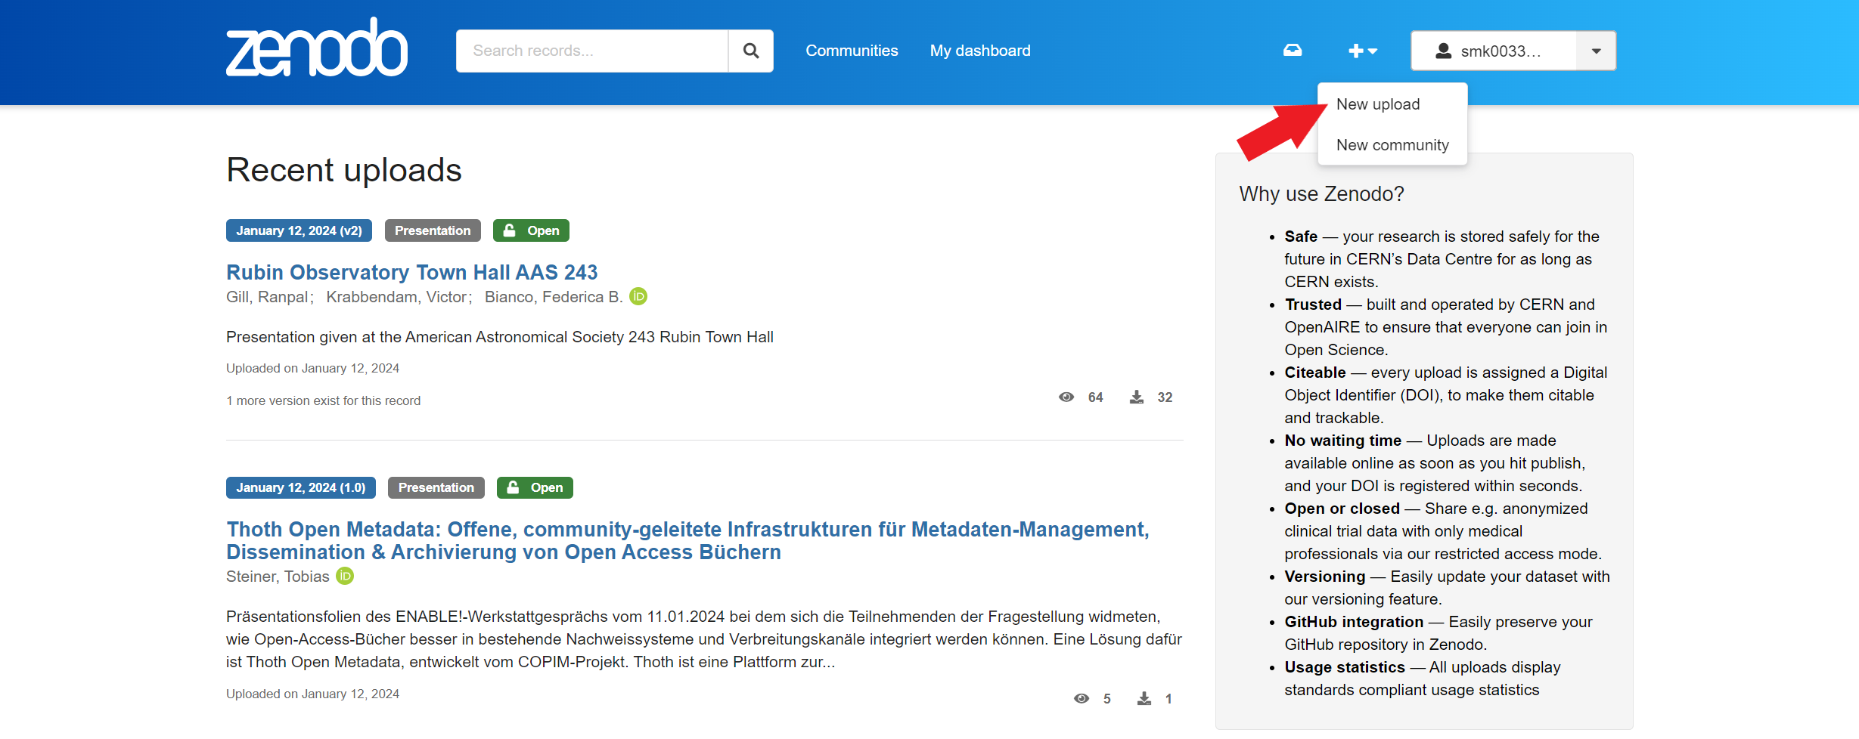Click ORCID icon beside Steiner, Tobias

[x=345, y=576]
